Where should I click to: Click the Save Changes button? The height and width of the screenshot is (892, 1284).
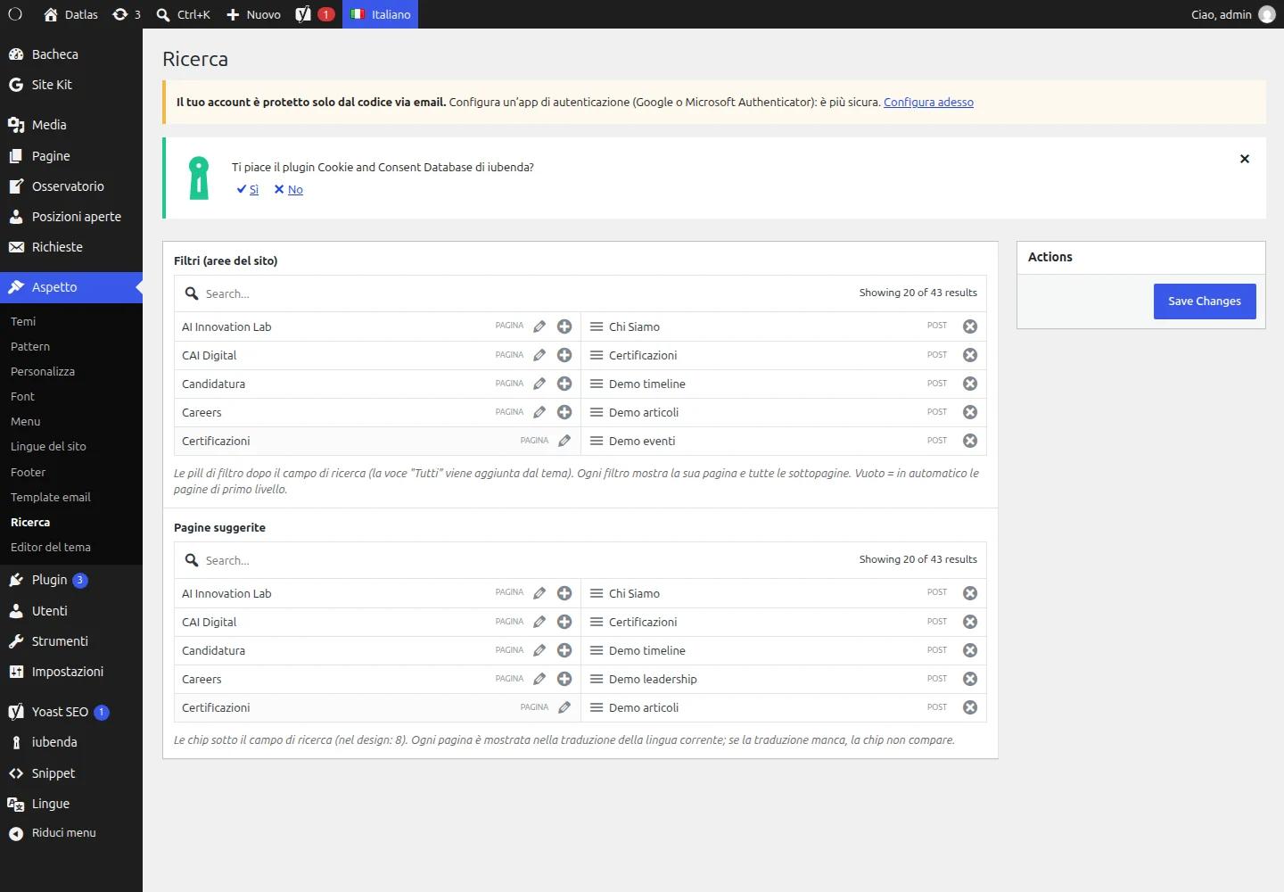1205,301
